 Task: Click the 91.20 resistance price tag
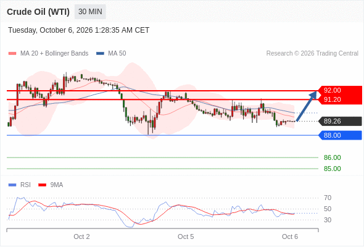340,99
